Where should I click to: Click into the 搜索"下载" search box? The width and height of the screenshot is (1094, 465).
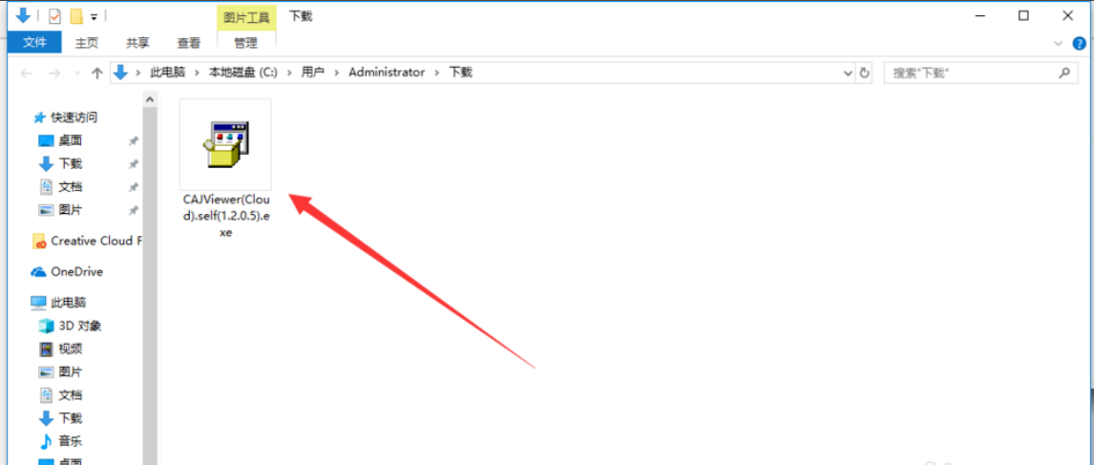(969, 73)
